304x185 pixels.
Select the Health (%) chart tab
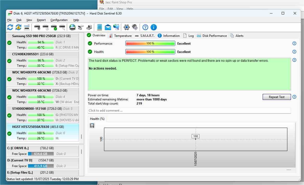(97, 119)
